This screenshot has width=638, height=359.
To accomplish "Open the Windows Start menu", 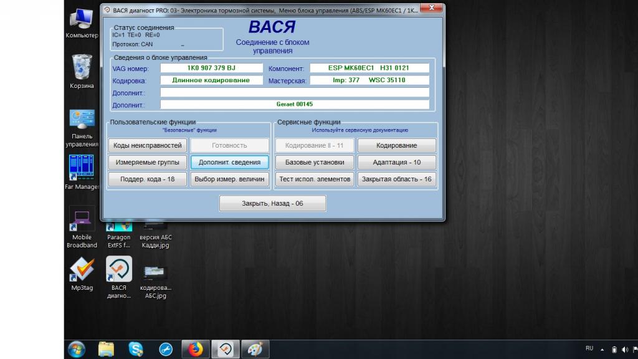I will (76, 349).
